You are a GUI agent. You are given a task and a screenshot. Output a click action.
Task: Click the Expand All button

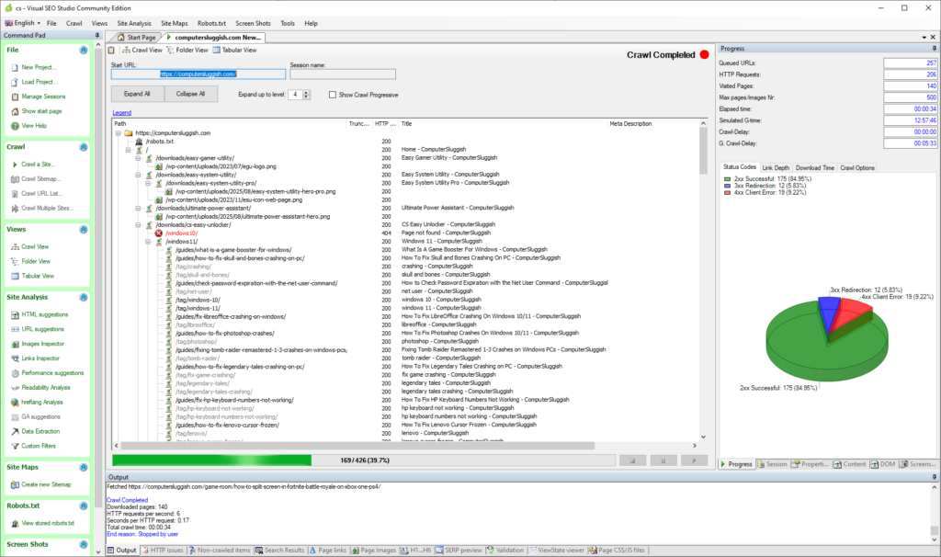tap(137, 95)
